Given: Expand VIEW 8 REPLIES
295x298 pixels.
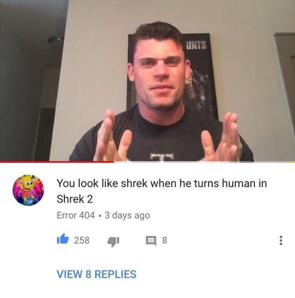Looking at the screenshot, I should coord(97,274).
